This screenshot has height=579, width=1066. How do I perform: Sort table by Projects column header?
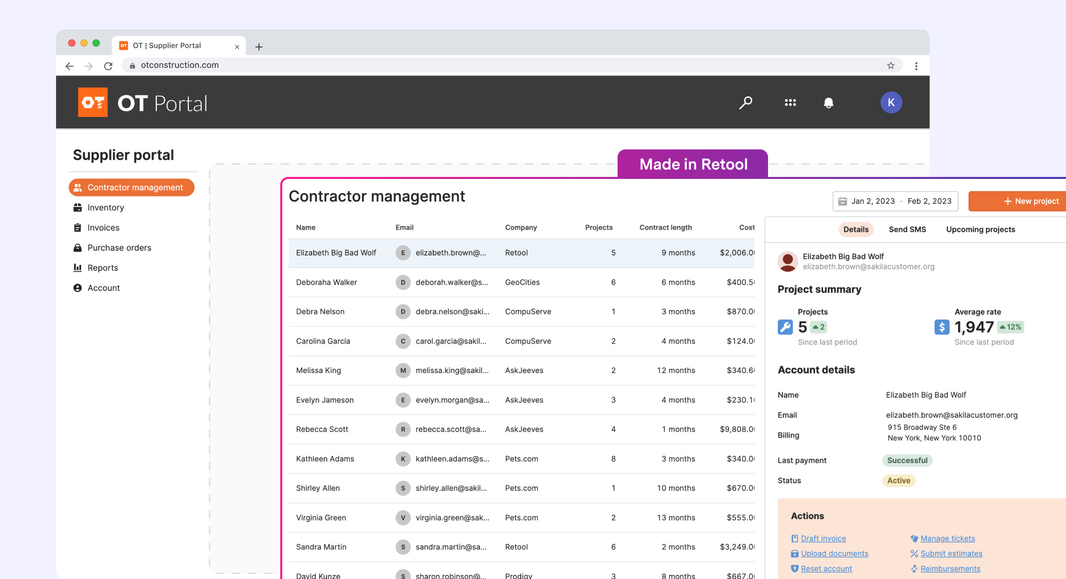599,228
